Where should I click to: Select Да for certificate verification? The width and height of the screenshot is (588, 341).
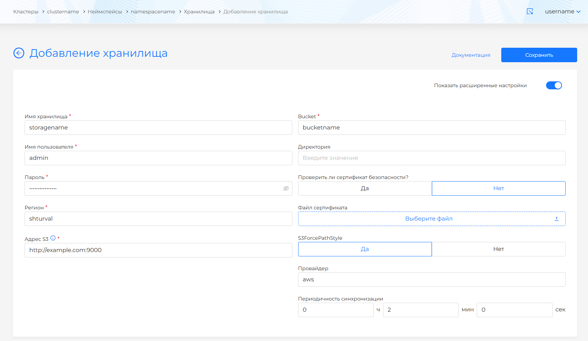tap(365, 188)
